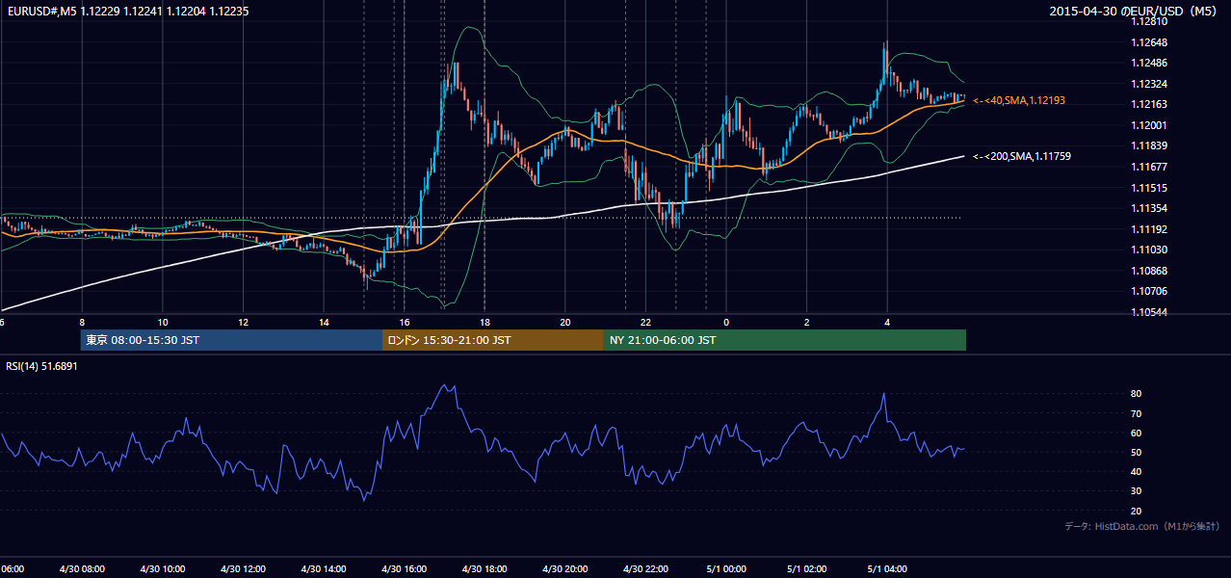Click RSI level 70 on scale
This screenshot has height=578, width=1231.
1137,413
